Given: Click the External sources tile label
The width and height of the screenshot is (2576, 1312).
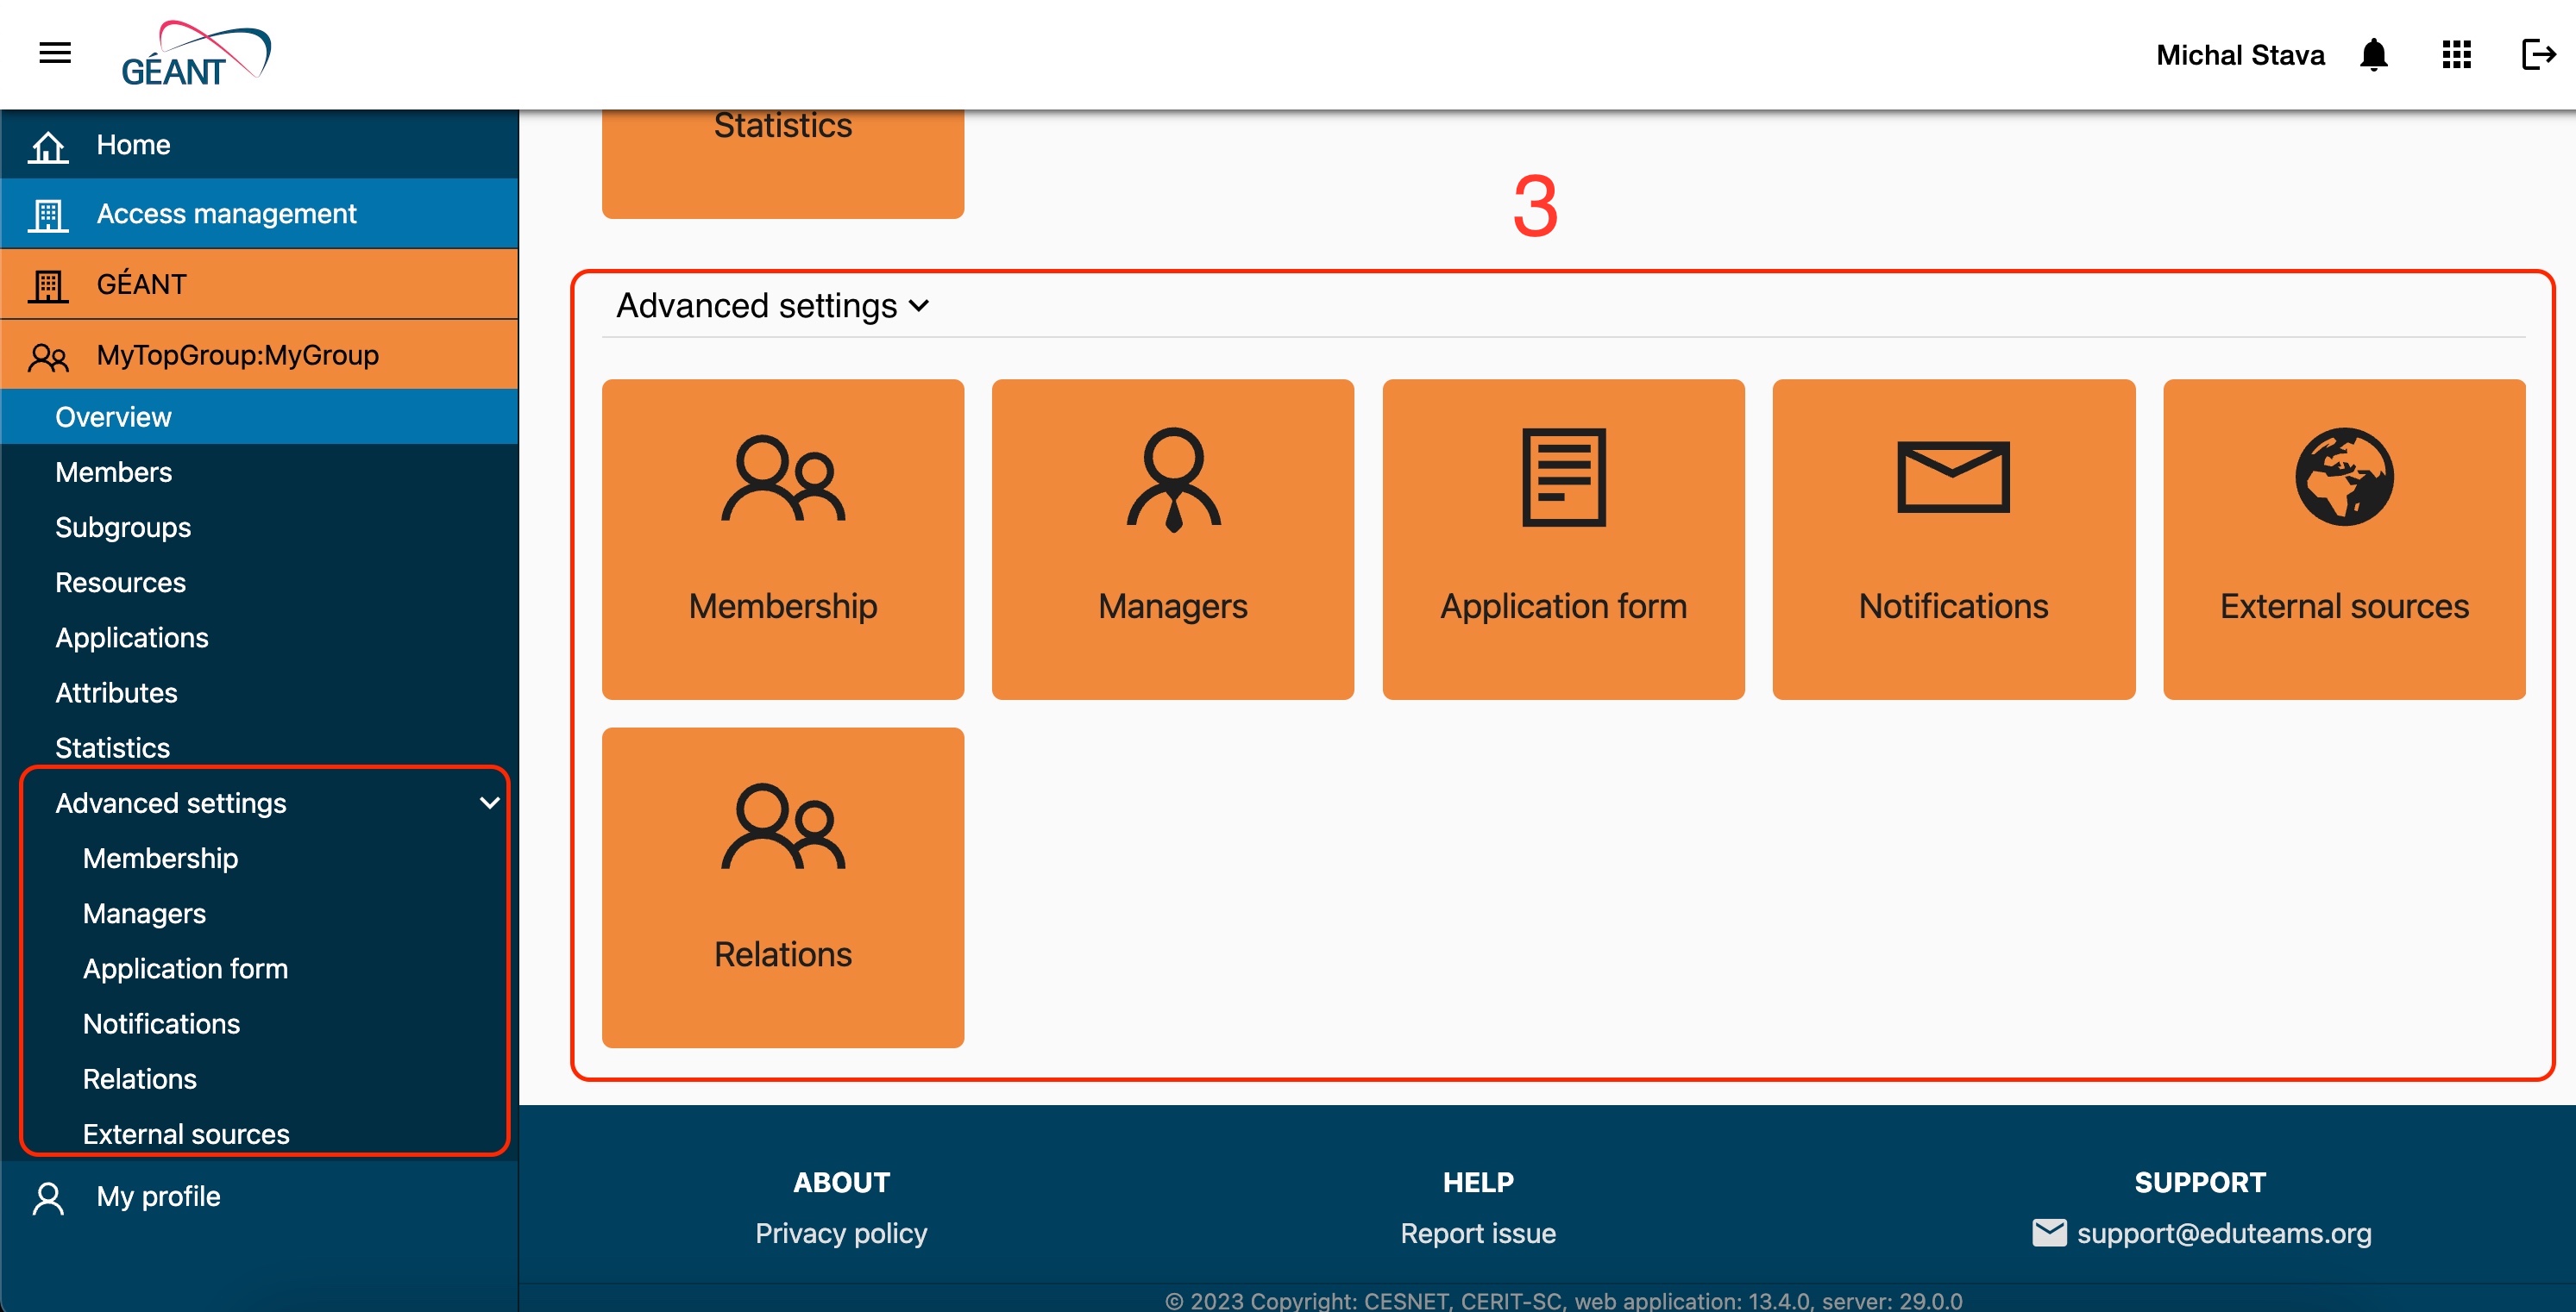Looking at the screenshot, I should tap(2344, 605).
